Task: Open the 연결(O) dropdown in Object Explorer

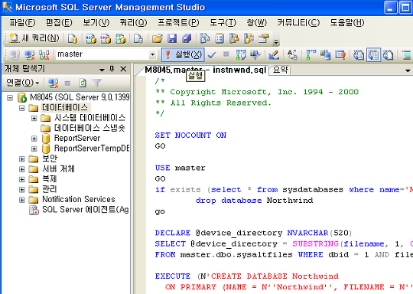Action: point(23,83)
